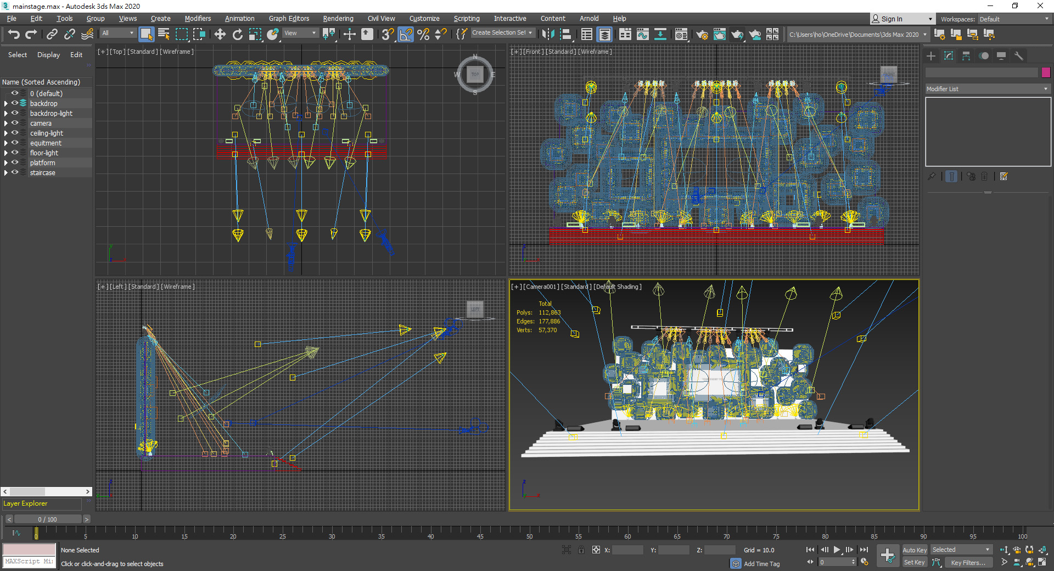The image size is (1054, 571).
Task: Expand the ceiling-light layer tree
Action: coord(5,133)
